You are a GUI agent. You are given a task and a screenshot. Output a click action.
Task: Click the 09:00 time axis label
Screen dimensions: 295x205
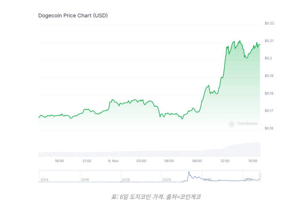pyautogui.click(x=197, y=161)
